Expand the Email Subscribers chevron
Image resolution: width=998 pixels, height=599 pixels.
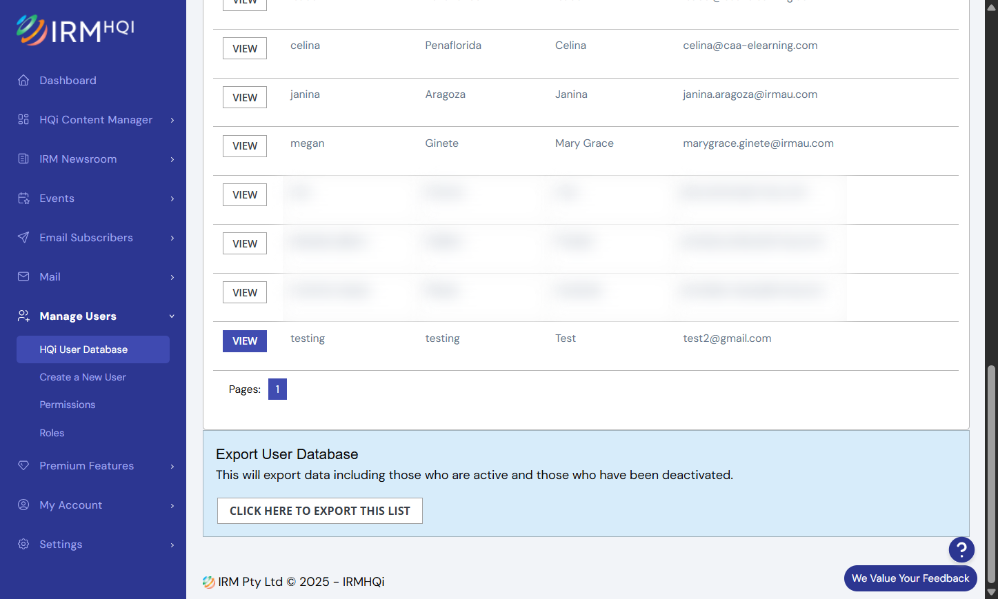[172, 238]
